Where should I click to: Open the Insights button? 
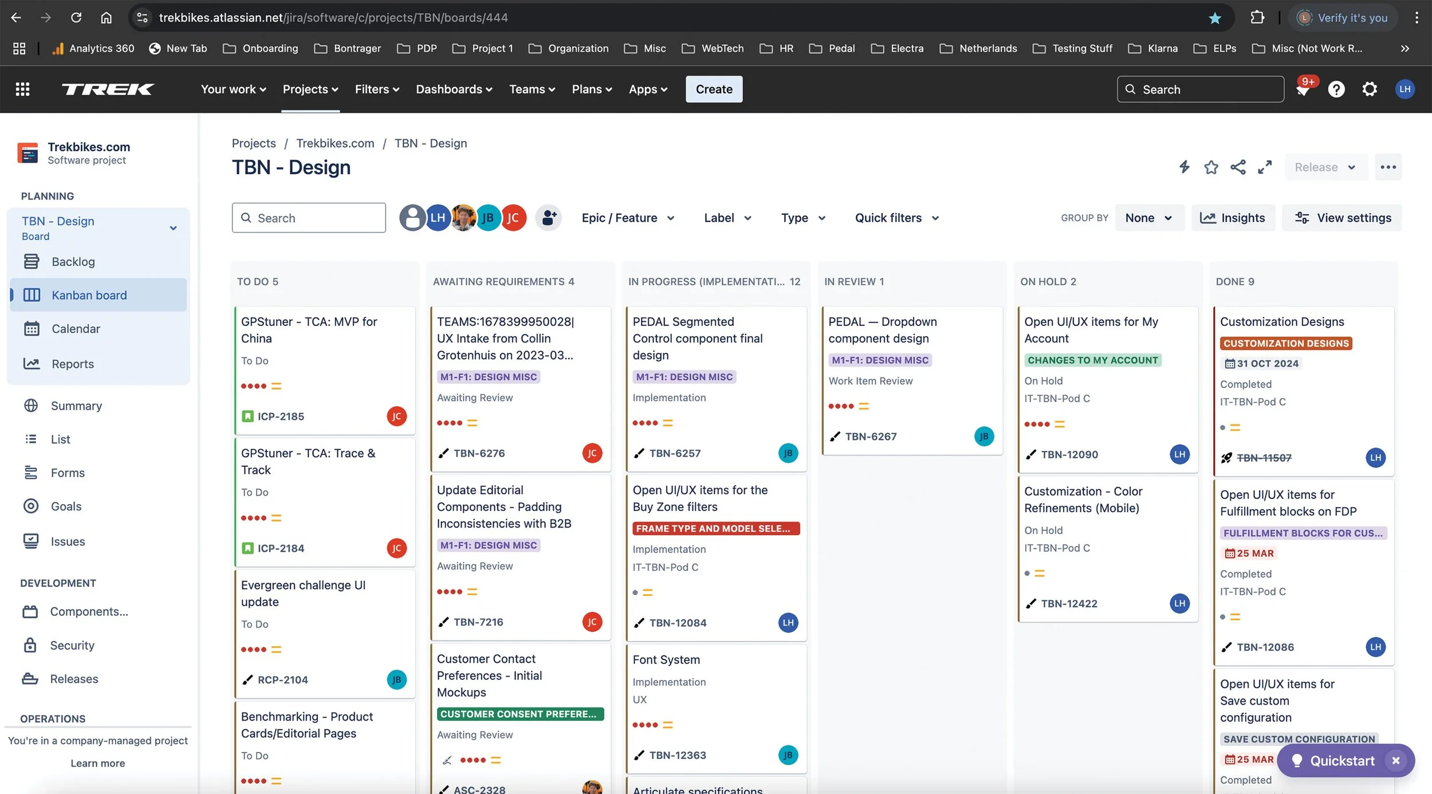[x=1233, y=218]
